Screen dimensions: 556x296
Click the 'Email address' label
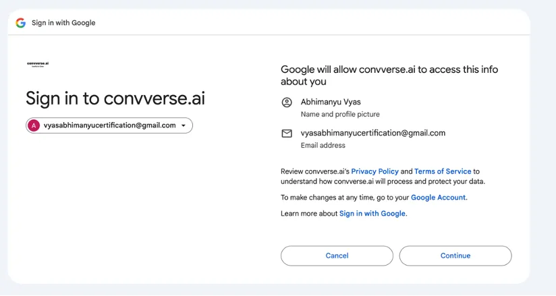(x=323, y=146)
